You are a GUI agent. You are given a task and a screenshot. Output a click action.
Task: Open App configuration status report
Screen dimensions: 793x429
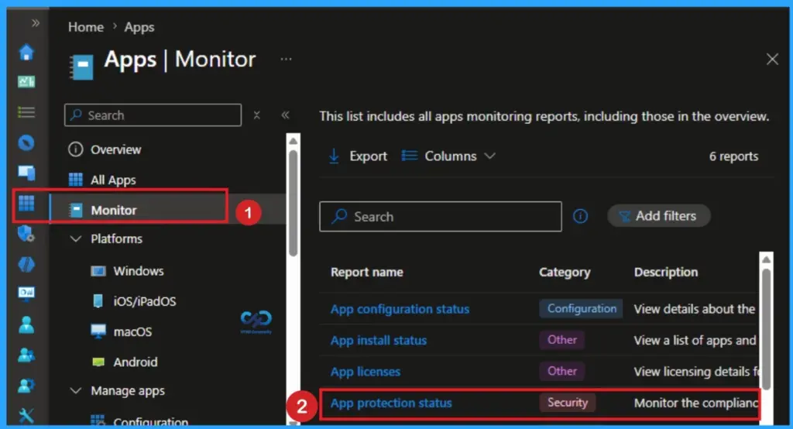pyautogui.click(x=400, y=309)
